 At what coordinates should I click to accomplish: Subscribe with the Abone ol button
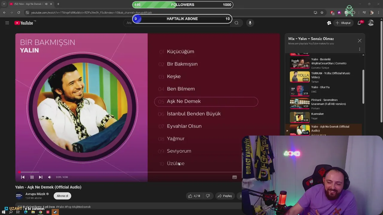tap(62, 196)
